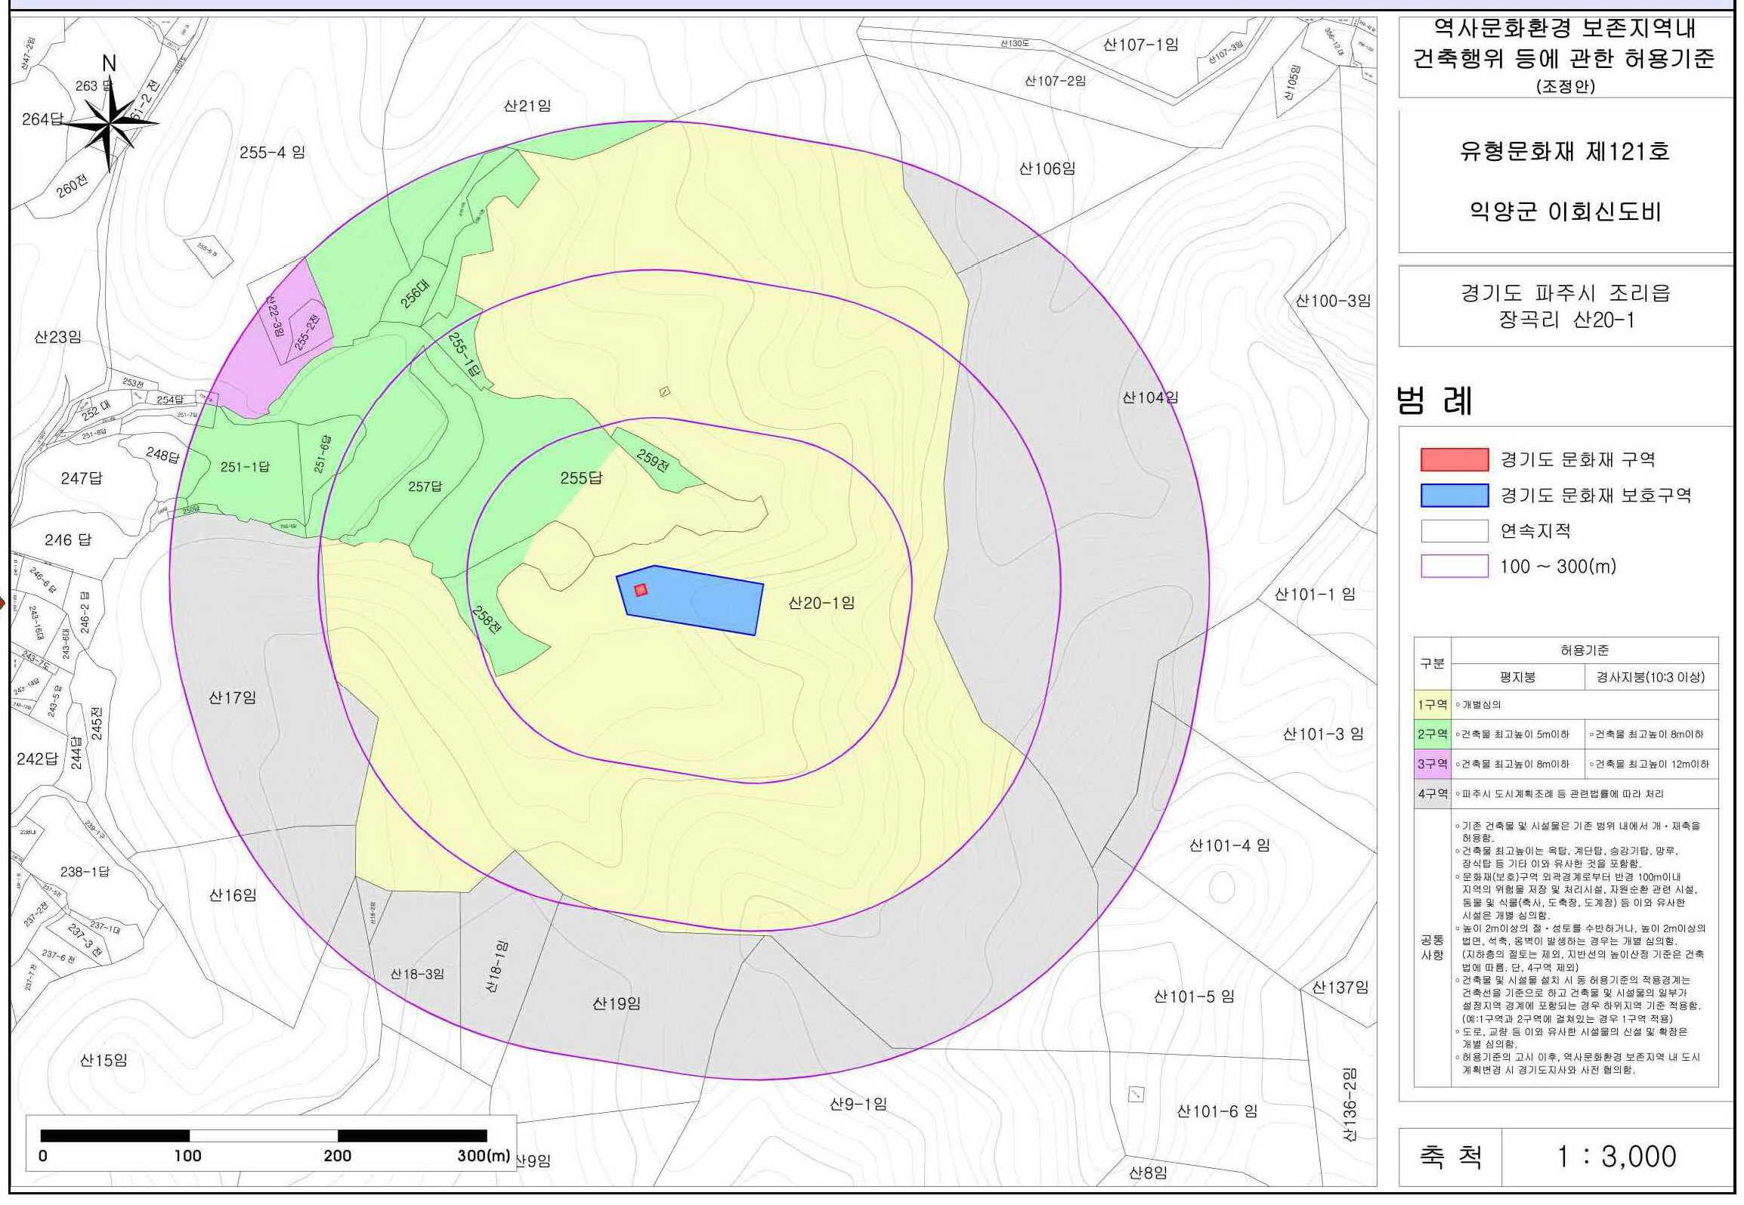Click the pink 255-2전 parcel
Image resolution: width=1744 pixels, height=1205 pixels.
click(308, 332)
